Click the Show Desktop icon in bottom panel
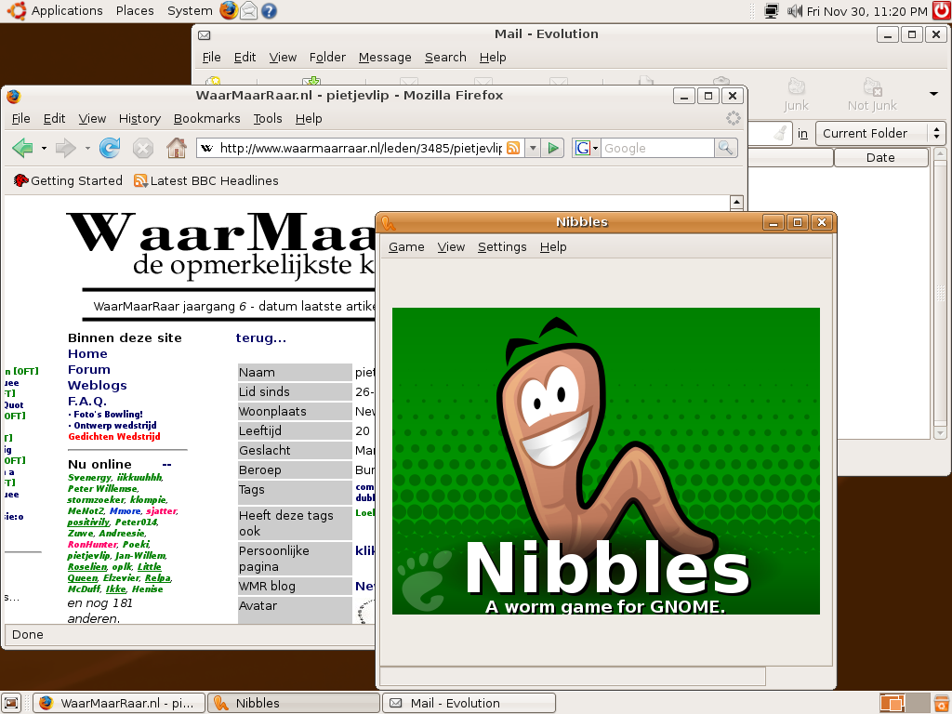The image size is (952, 714). tap(12, 703)
